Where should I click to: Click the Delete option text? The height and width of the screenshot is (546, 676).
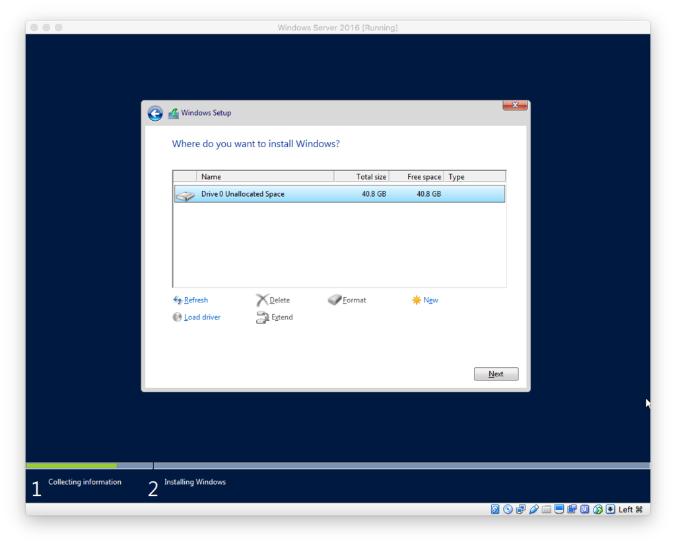pos(279,300)
